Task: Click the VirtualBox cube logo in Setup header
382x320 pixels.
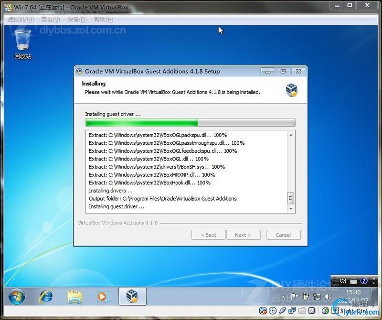Action: [291, 90]
